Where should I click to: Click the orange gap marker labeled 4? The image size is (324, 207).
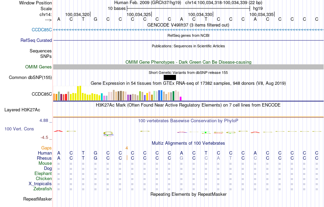(127, 148)
